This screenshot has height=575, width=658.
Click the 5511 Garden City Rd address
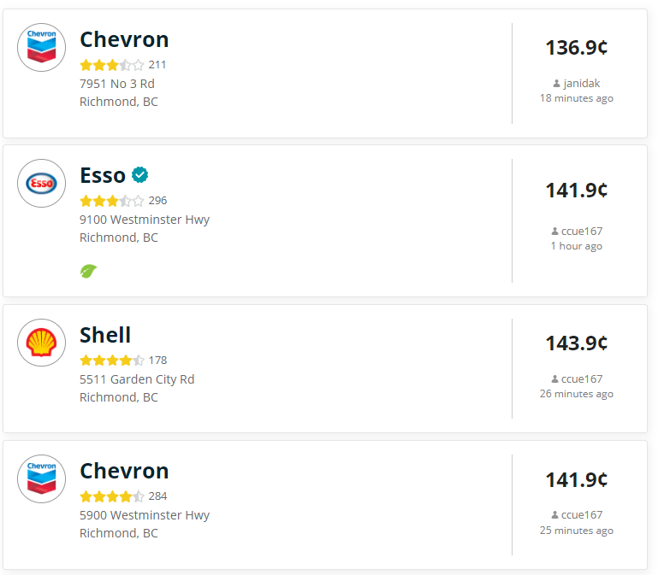tap(137, 379)
